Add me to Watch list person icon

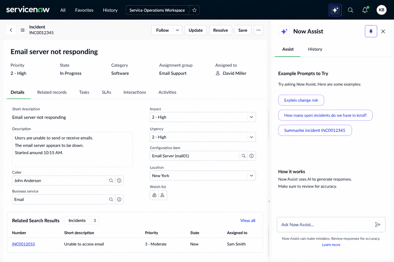point(163,195)
